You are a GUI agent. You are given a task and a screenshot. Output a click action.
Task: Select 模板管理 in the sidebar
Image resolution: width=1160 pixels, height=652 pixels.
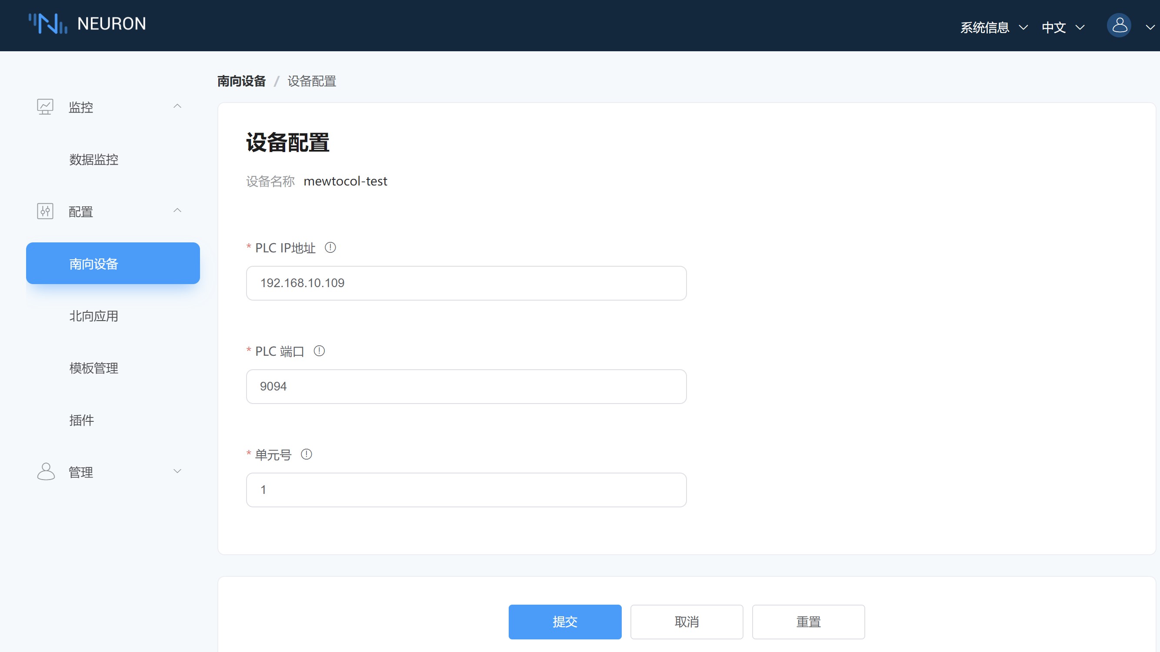(x=93, y=368)
